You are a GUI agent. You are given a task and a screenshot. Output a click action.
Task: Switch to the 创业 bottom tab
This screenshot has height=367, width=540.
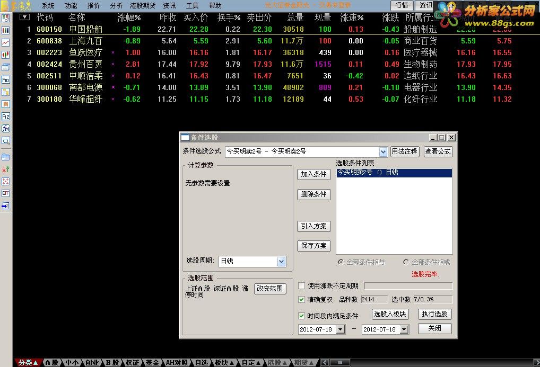point(92,363)
